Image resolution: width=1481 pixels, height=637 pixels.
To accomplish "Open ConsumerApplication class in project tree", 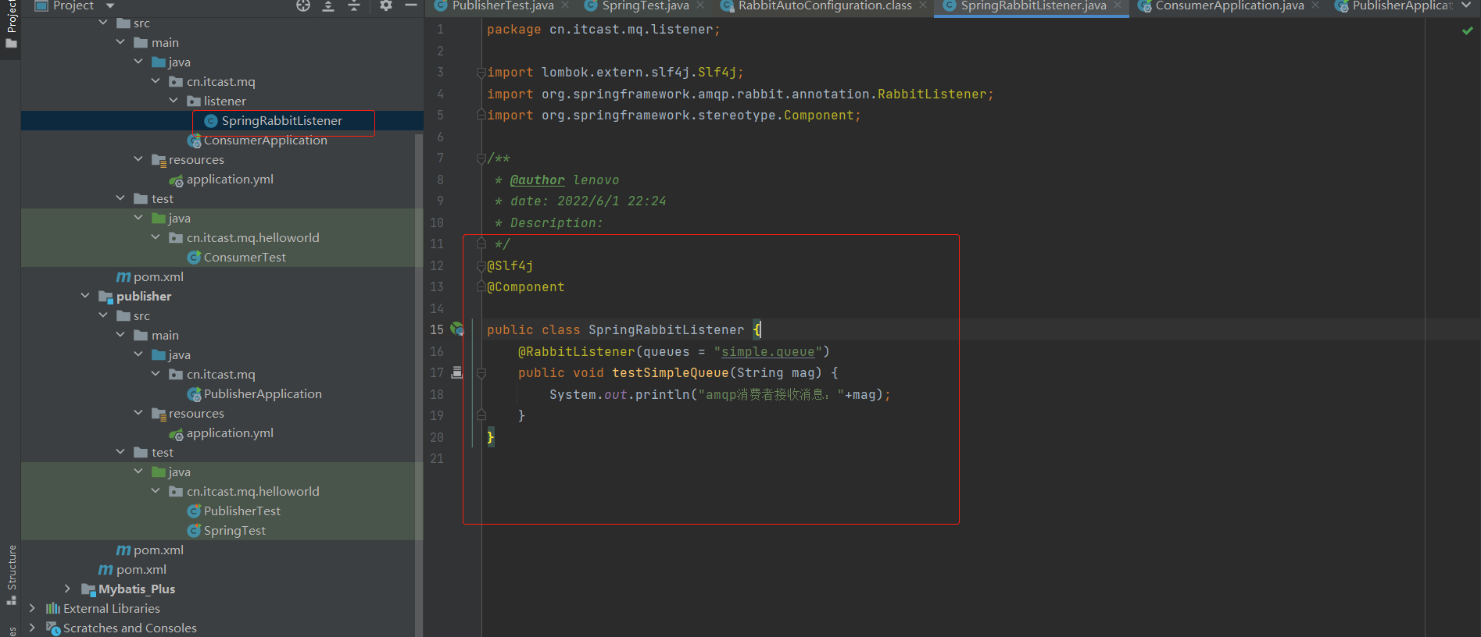I will coord(265,141).
